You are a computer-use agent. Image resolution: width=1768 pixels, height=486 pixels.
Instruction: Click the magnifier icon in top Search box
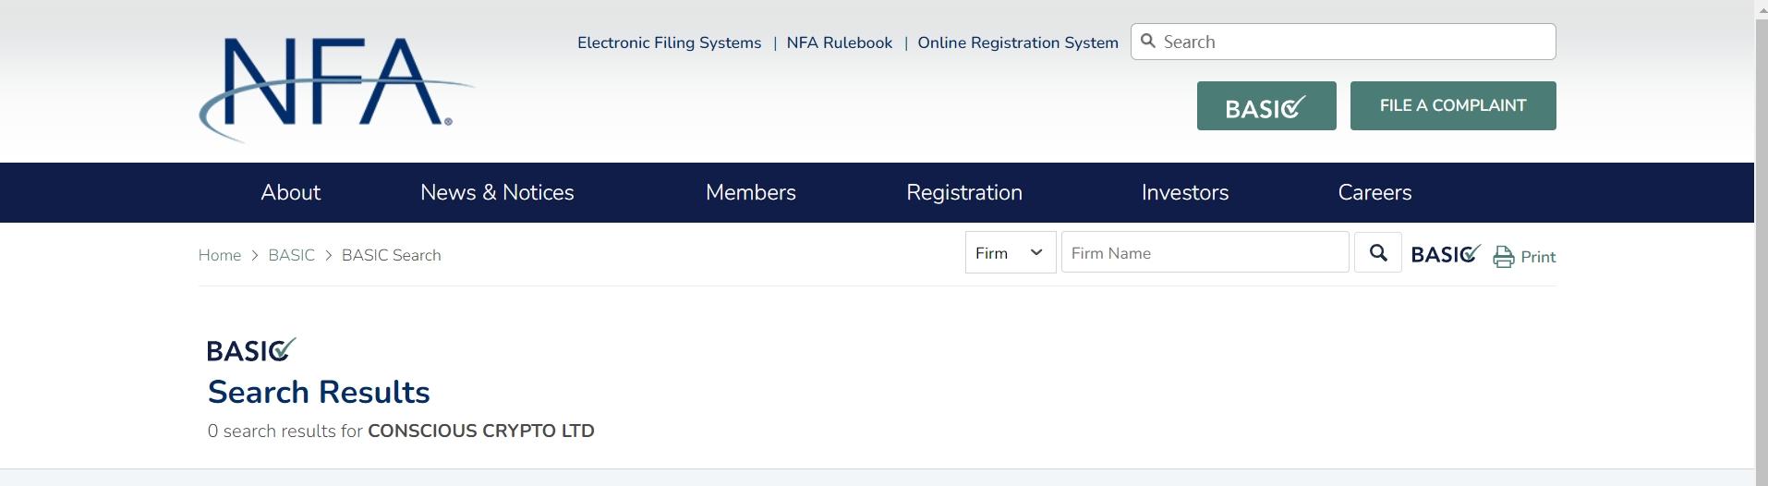point(1148,42)
